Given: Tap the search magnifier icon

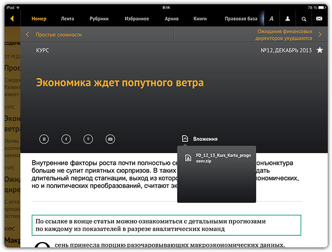Looking at the screenshot, I should coord(304,19).
